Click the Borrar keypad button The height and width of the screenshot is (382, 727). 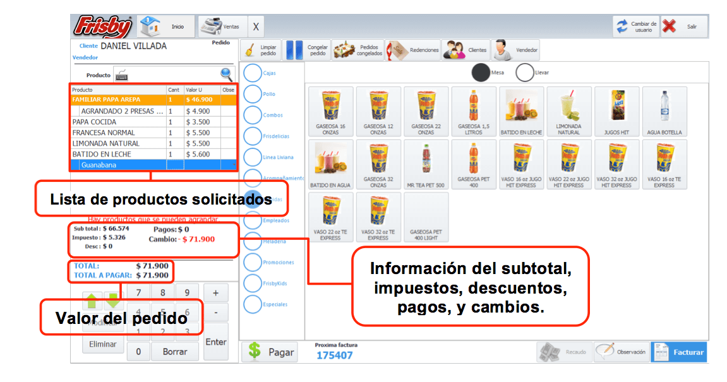[x=175, y=352]
